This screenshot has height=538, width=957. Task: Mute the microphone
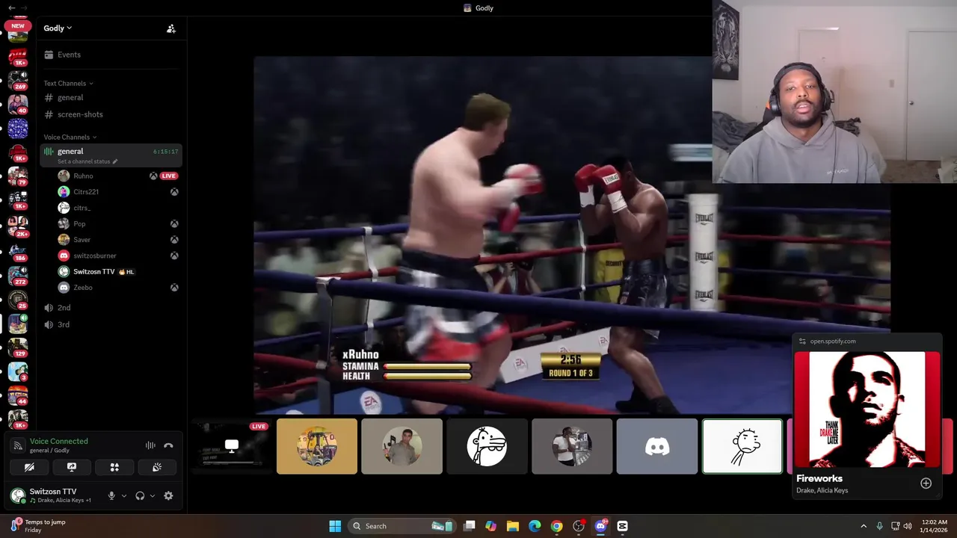[x=111, y=495]
